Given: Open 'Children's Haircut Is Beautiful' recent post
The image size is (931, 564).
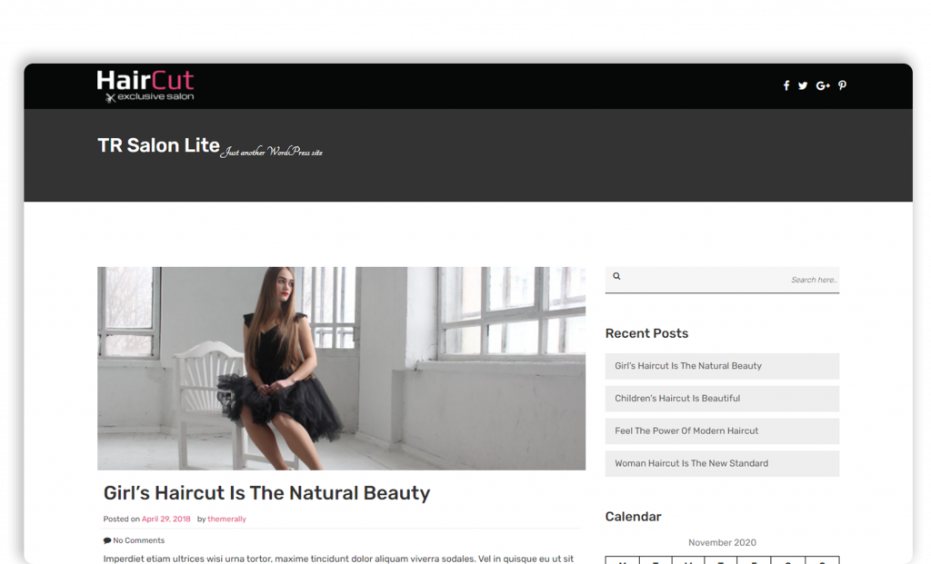Looking at the screenshot, I should pos(722,399).
